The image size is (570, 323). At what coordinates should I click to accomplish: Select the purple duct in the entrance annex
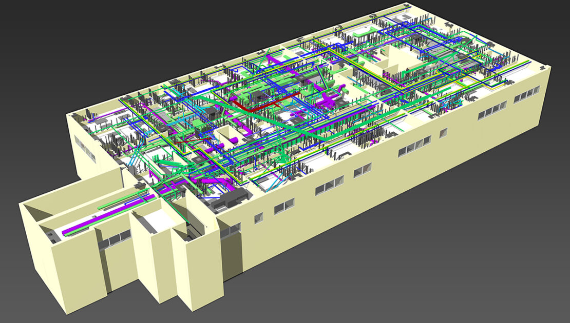[109, 215]
